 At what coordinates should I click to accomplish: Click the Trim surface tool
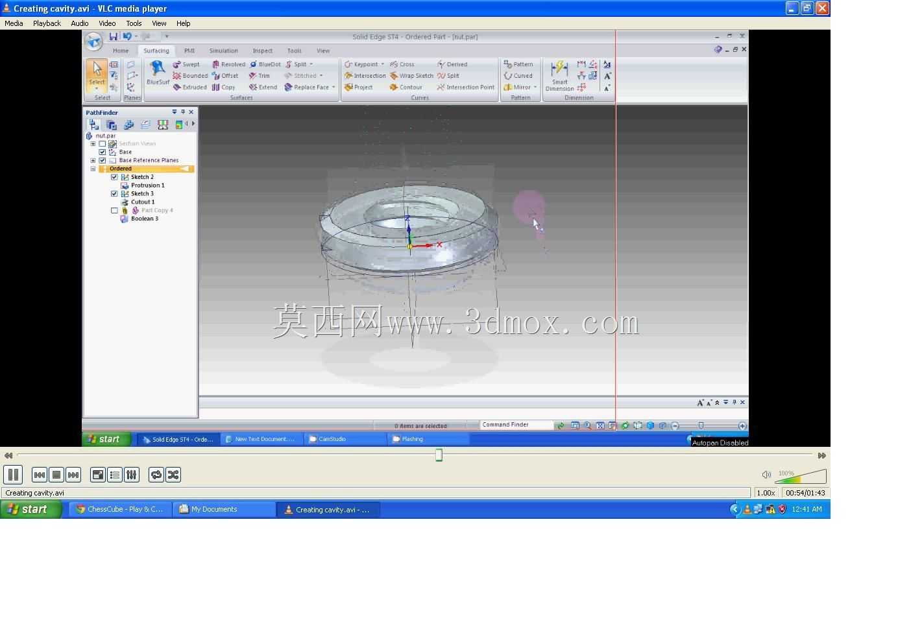pyautogui.click(x=260, y=76)
